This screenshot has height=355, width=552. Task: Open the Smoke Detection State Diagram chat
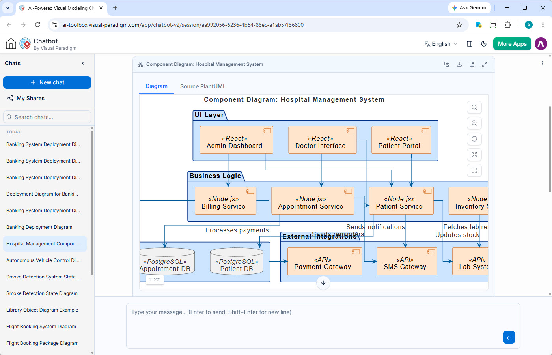(x=45, y=293)
